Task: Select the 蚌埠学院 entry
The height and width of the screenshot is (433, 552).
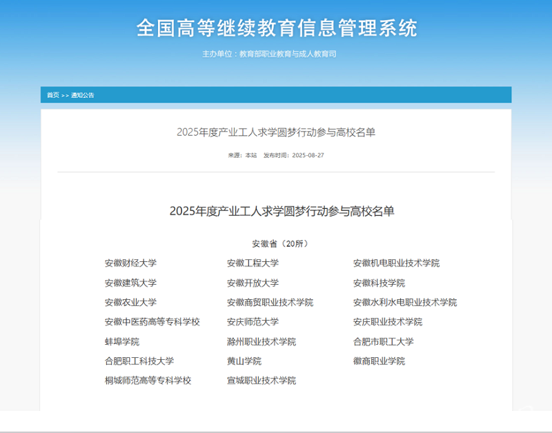Action: click(121, 341)
